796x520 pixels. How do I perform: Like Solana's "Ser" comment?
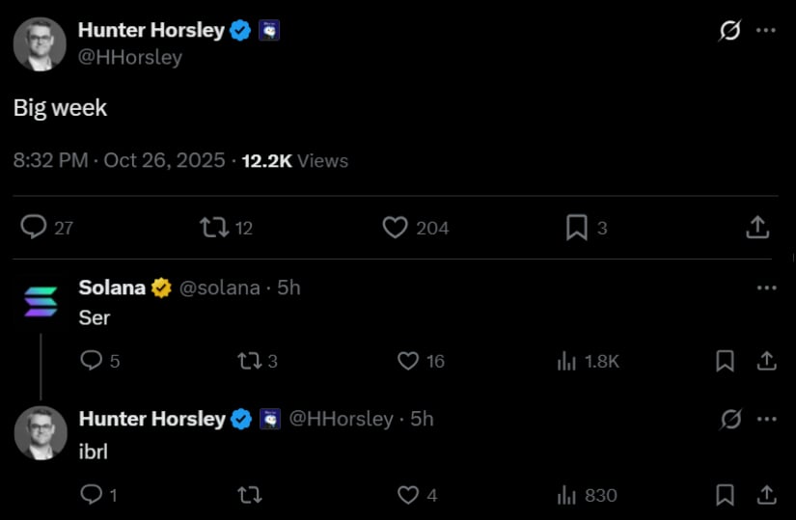[408, 361]
